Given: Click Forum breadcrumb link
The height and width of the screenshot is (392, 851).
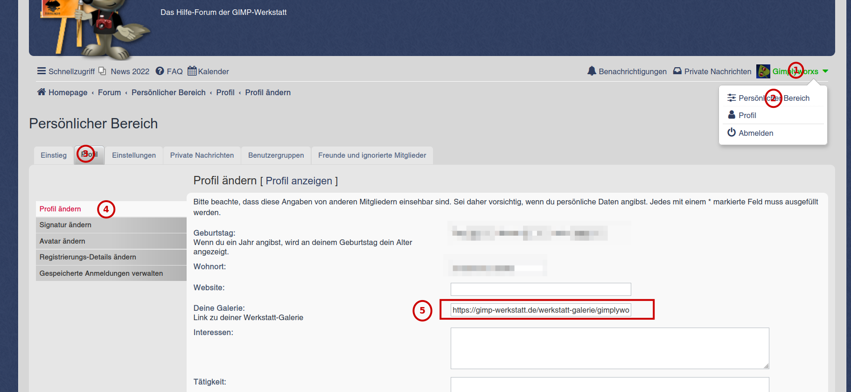Looking at the screenshot, I should point(110,92).
